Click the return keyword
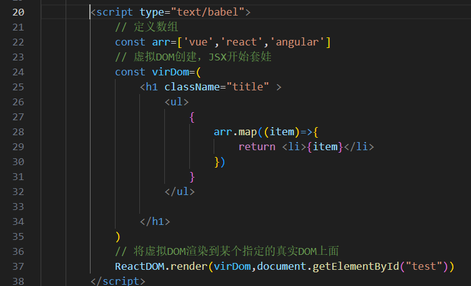471x286 pixels. pos(257,147)
